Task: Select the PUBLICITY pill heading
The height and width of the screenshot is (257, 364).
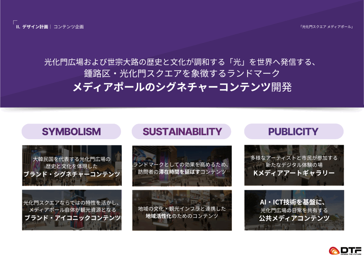Action: click(x=293, y=132)
